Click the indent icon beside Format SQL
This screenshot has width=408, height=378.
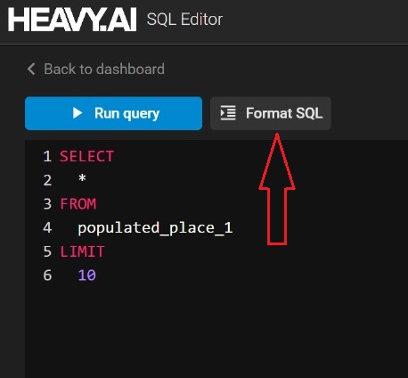point(228,113)
